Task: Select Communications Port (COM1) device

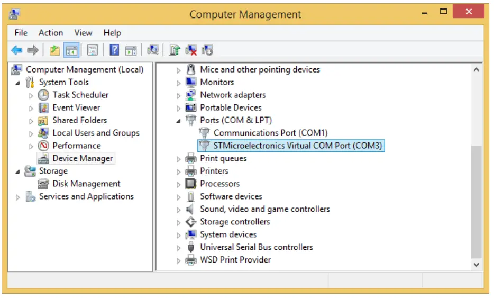Action: 270,133
